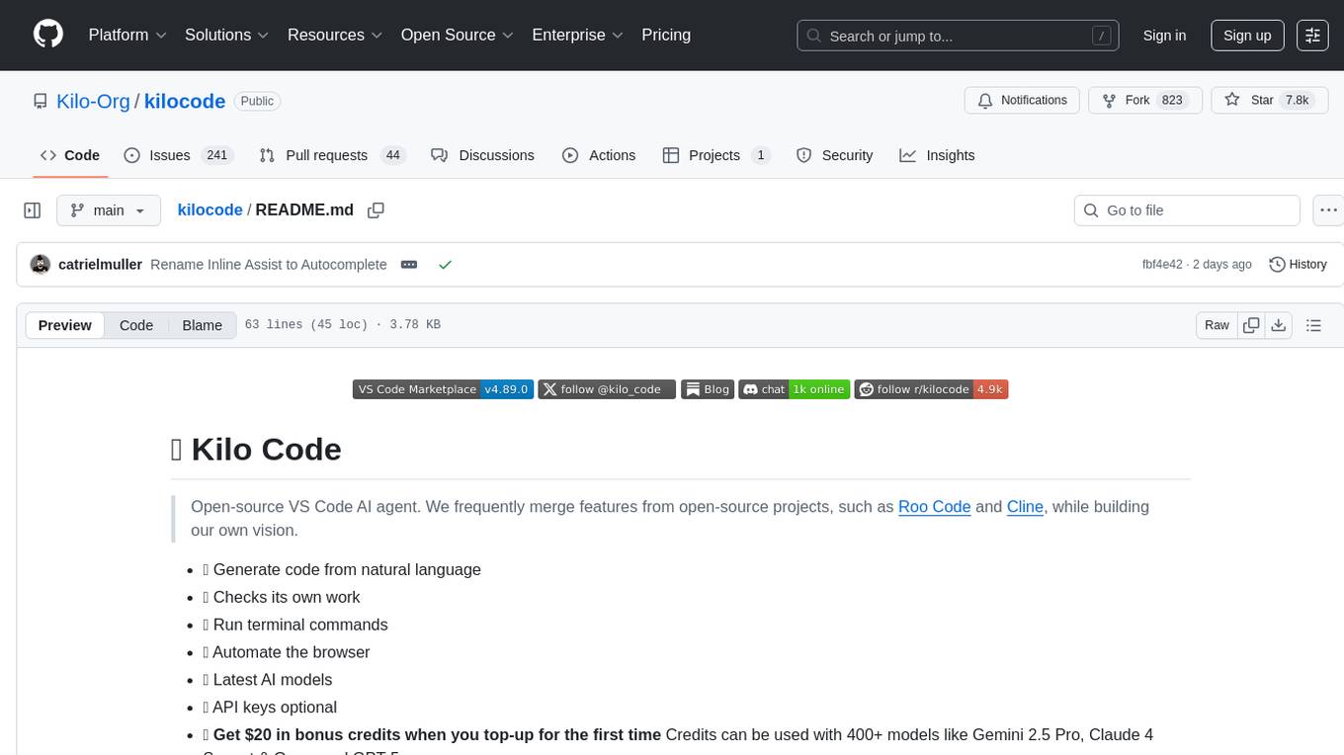Screen dimensions: 1344x755
Task: Open the kilocode repository link
Action: (185, 101)
